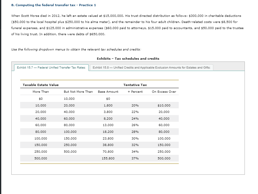
Task: Select the base amount cell '155,800'
Action: point(108,158)
